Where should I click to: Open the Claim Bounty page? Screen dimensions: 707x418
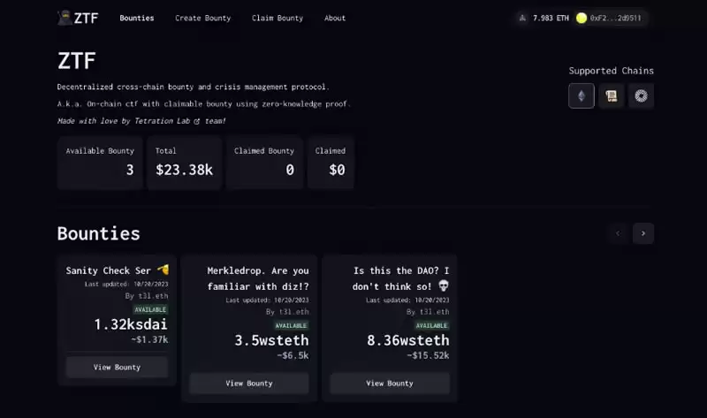pos(277,18)
